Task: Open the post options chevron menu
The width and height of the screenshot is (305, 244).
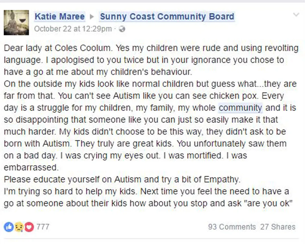Action: click(296, 15)
